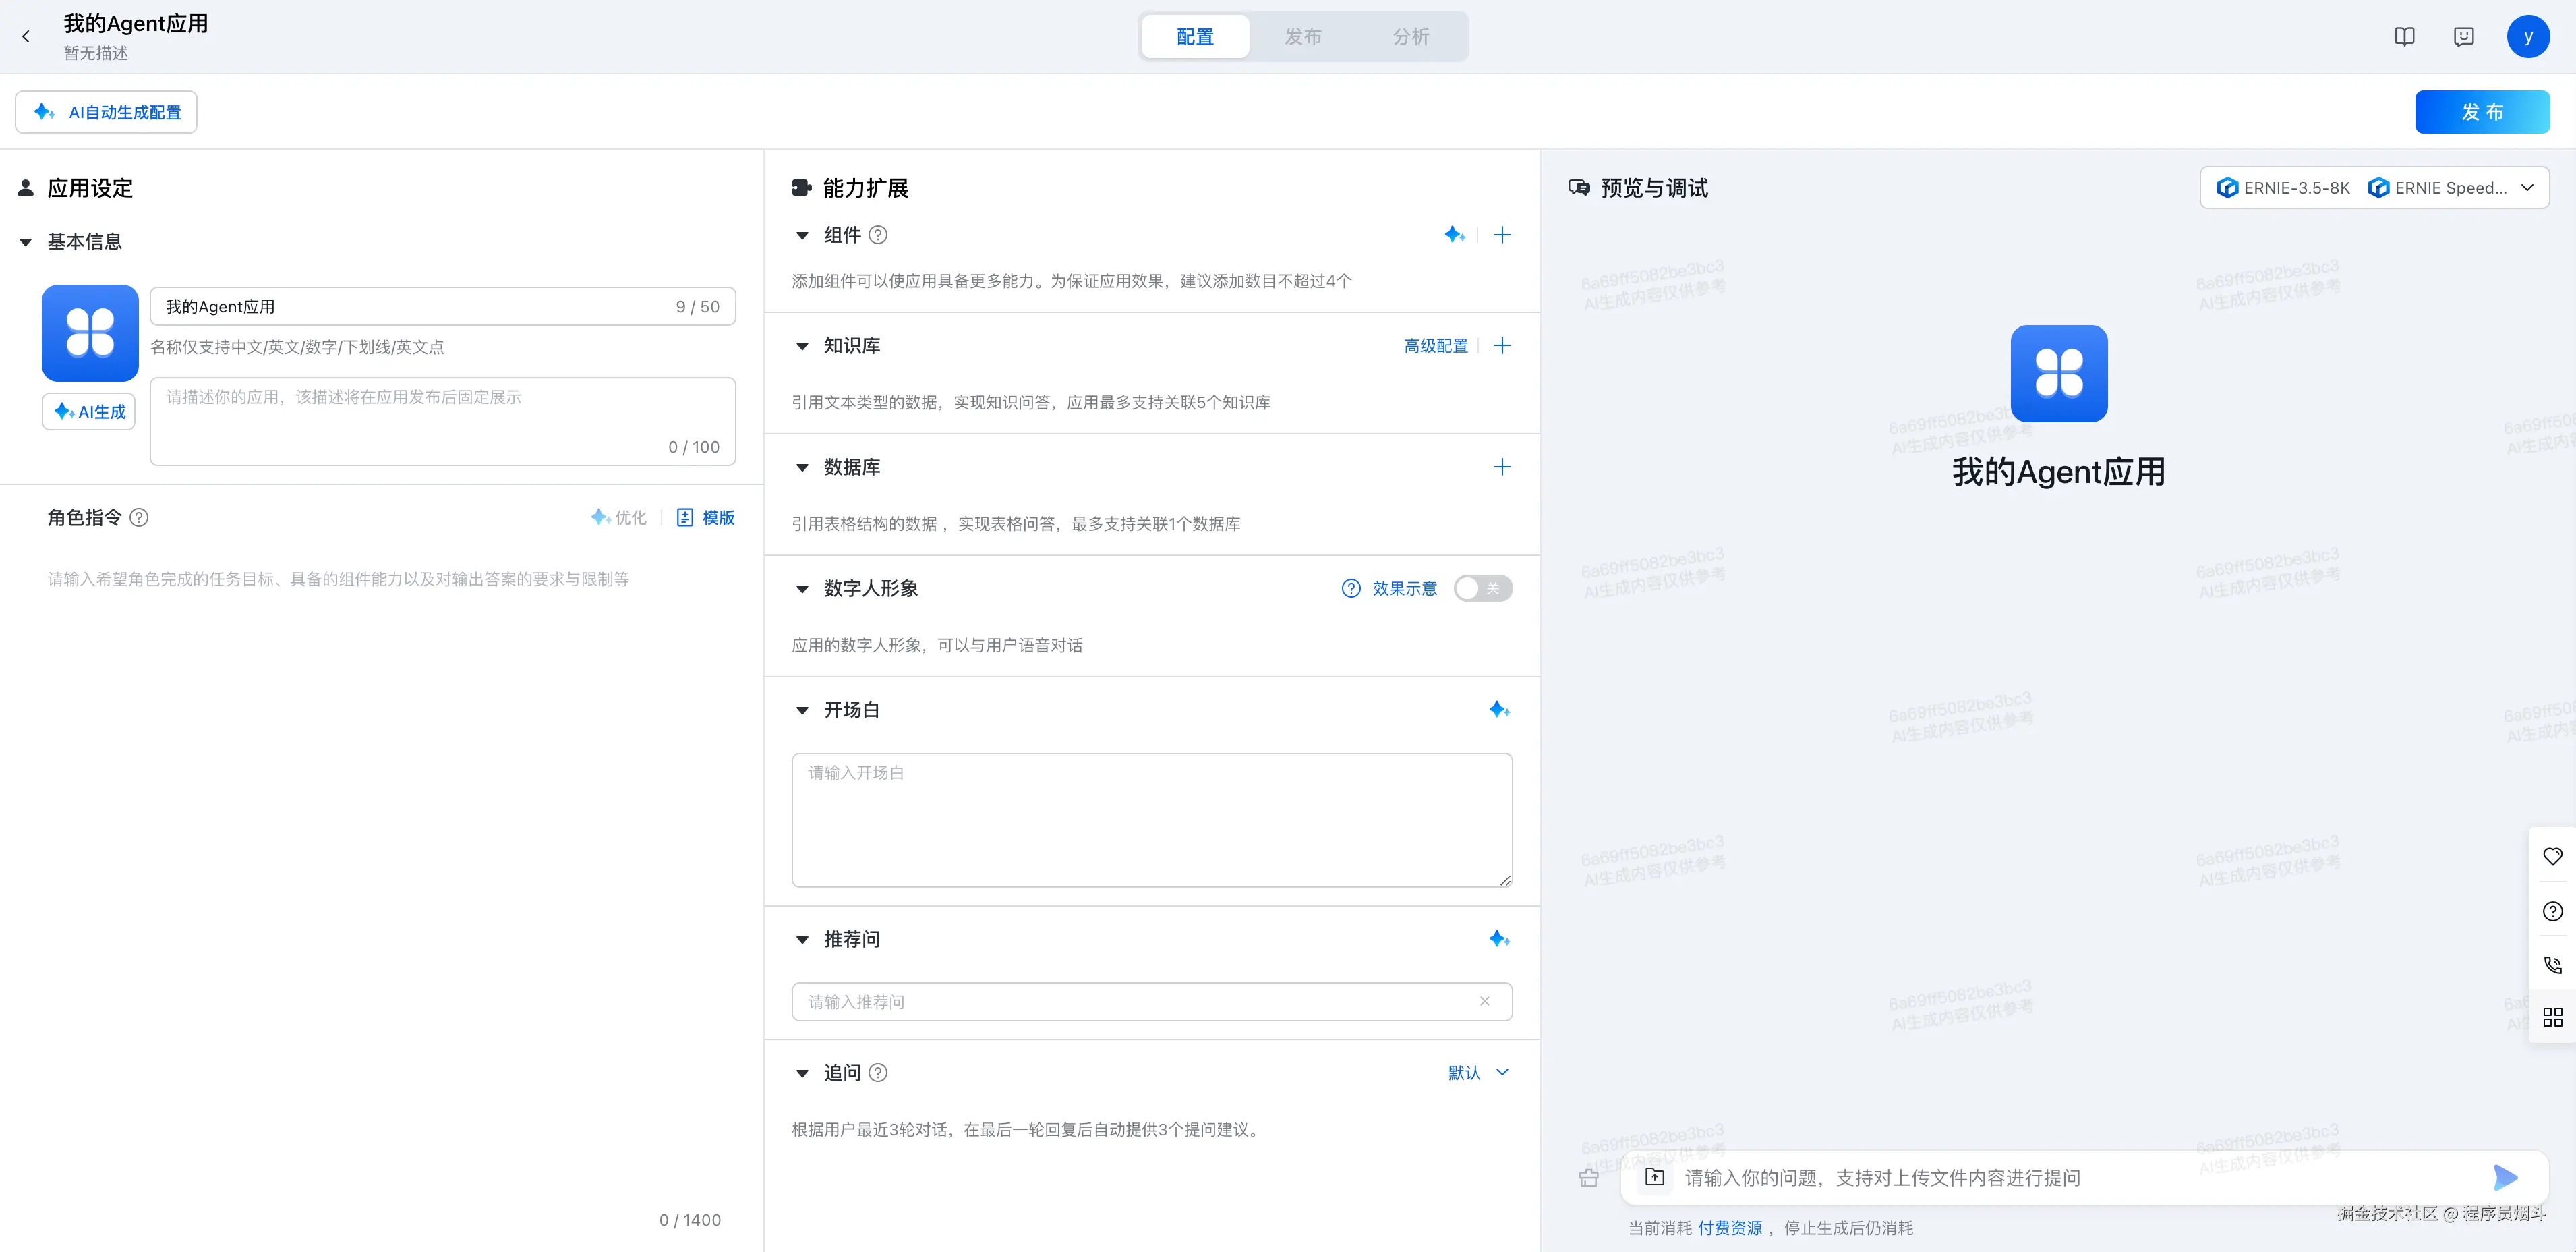
Task: Collapse the 知识库 section
Action: click(x=802, y=346)
